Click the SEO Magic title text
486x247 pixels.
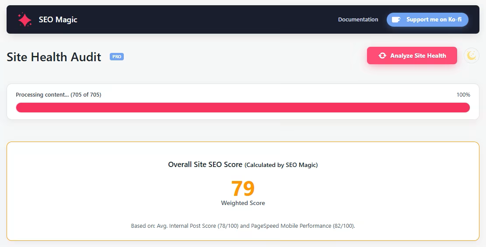tap(58, 20)
